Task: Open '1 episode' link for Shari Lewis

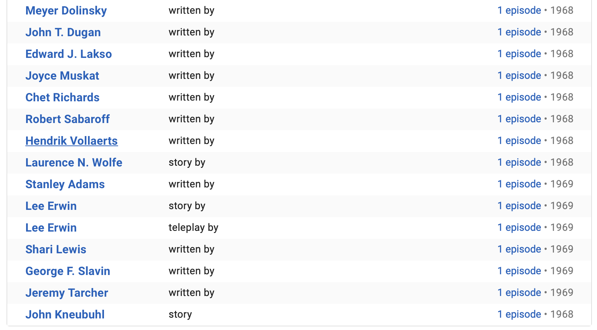Action: pyautogui.click(x=519, y=249)
